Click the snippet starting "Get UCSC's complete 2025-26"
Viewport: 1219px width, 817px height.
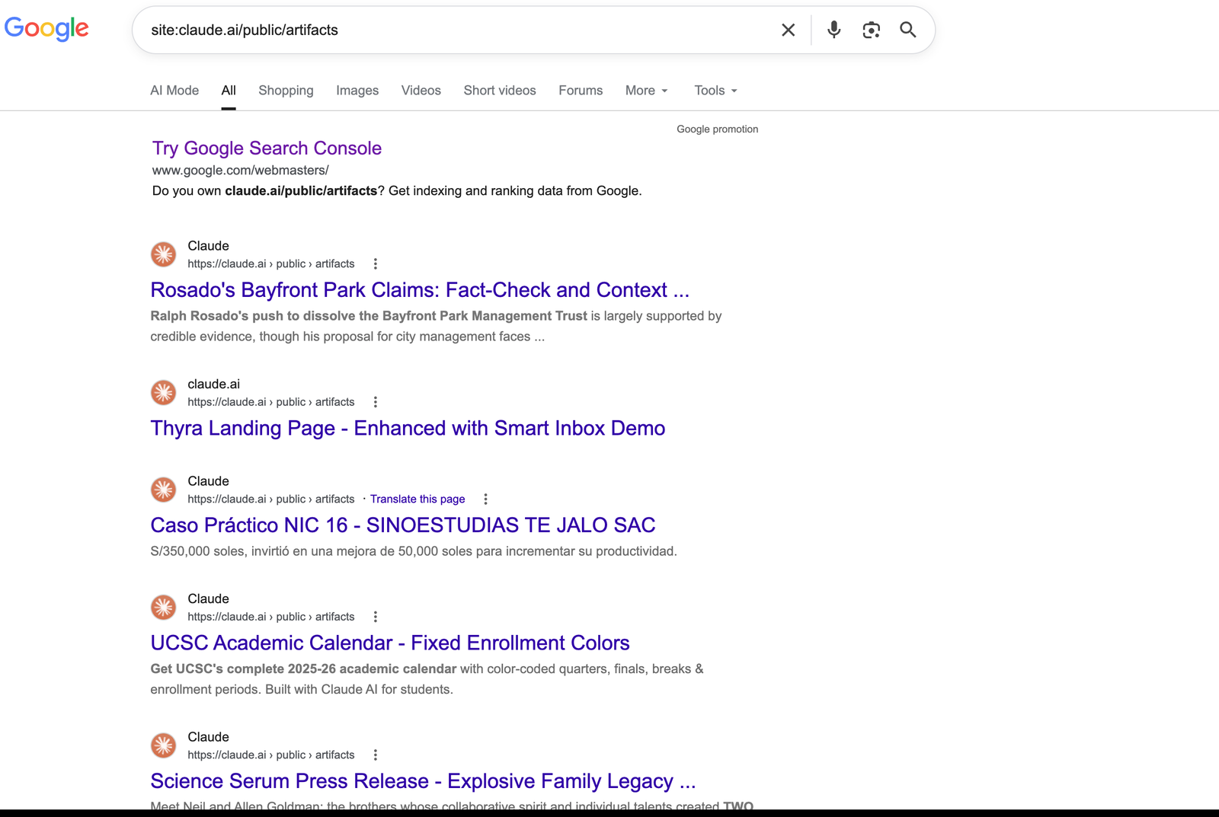click(x=427, y=679)
